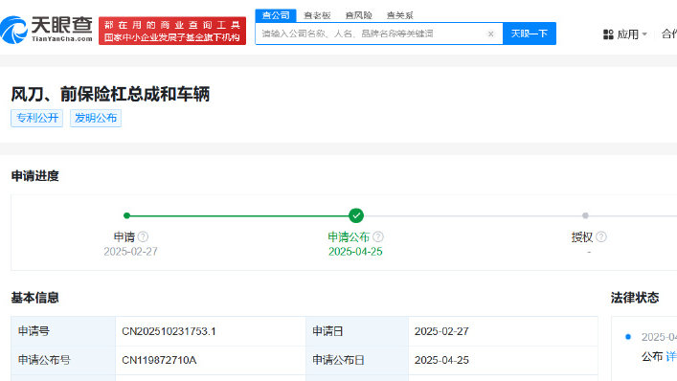Select the 专利公开 tag
This screenshot has height=381, width=677.
[x=37, y=118]
